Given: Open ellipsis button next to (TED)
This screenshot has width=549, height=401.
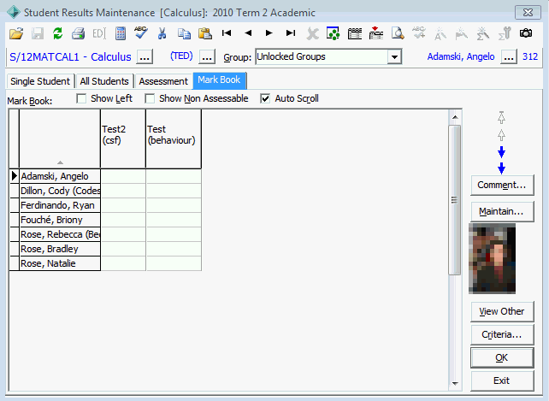Looking at the screenshot, I should coord(207,57).
